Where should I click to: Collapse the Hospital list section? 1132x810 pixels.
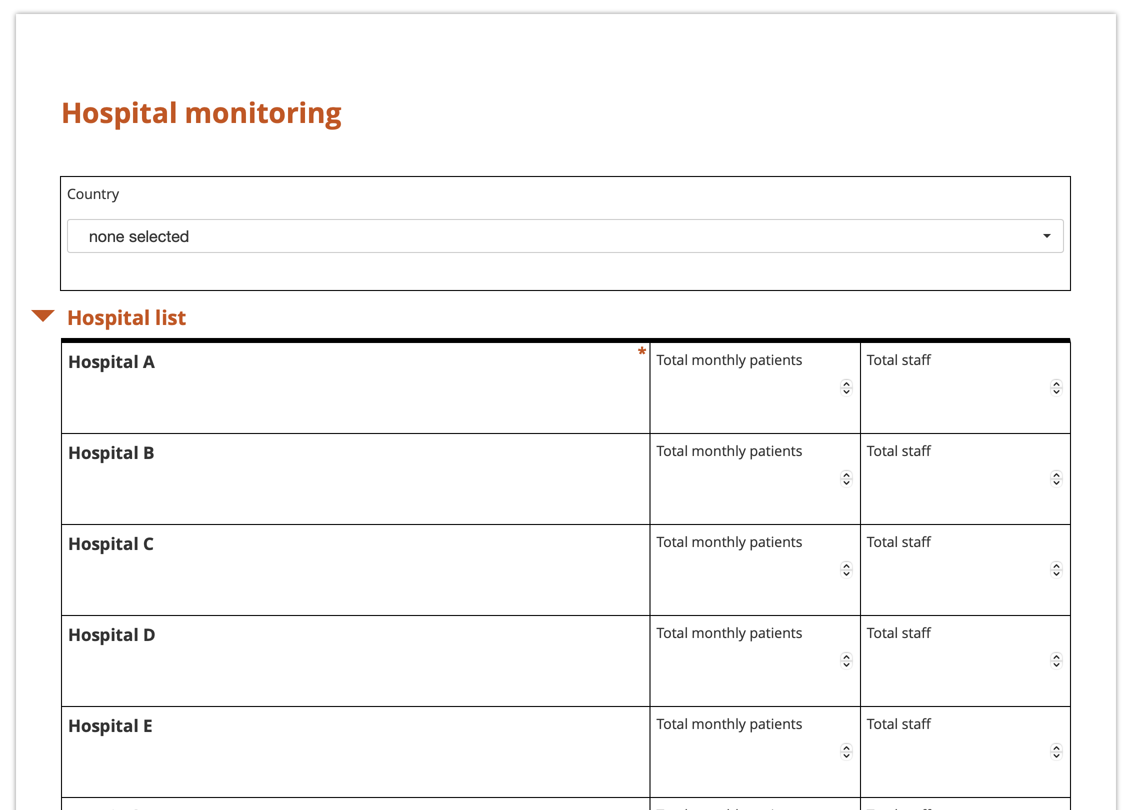[43, 316]
